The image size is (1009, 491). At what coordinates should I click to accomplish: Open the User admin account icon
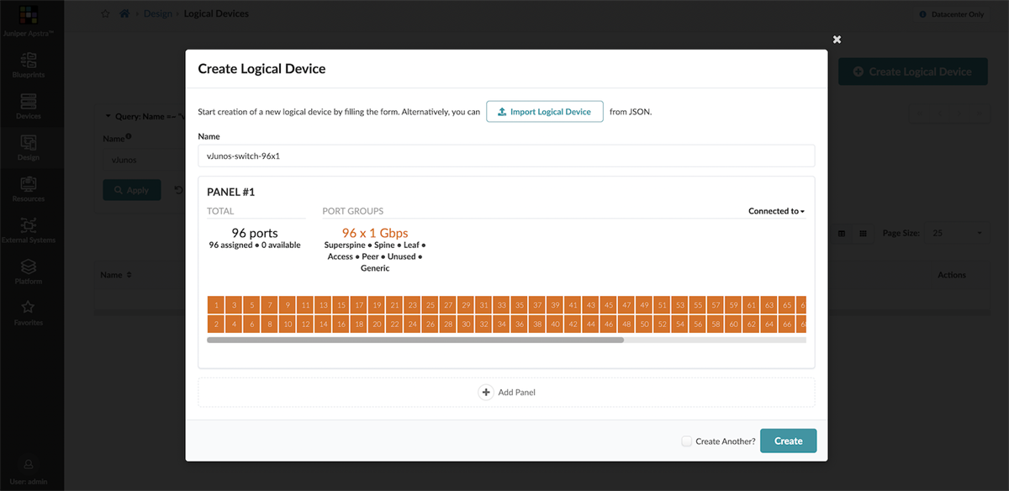[x=28, y=467]
